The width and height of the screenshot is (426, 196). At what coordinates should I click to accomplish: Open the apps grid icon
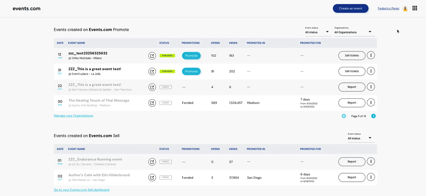415,8
